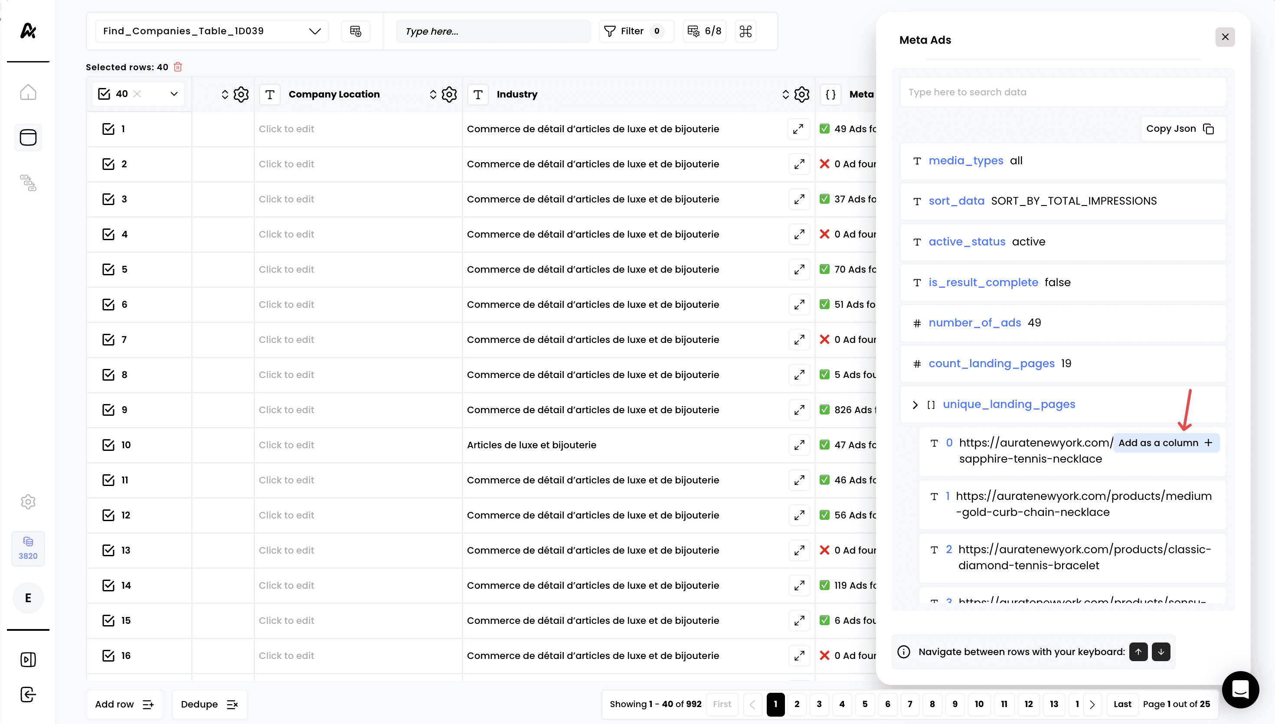Jump to the Last page
Screen dimensions: 1275x724
[1122, 704]
